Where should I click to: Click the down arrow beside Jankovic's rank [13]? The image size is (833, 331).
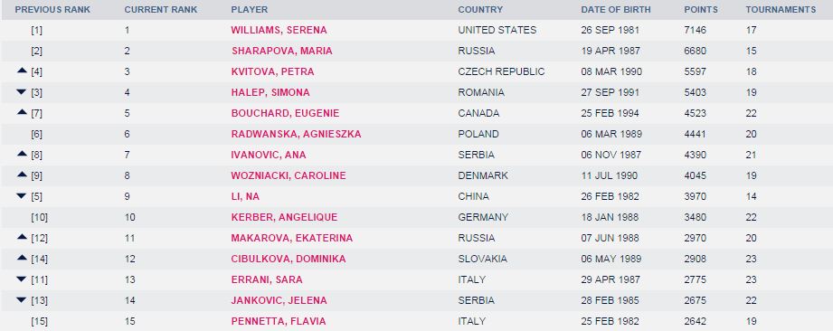click(22, 300)
